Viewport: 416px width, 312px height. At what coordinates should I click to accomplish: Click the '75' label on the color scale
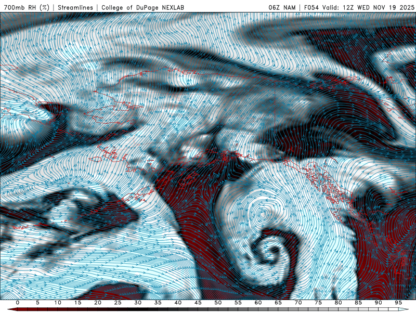[318, 303]
